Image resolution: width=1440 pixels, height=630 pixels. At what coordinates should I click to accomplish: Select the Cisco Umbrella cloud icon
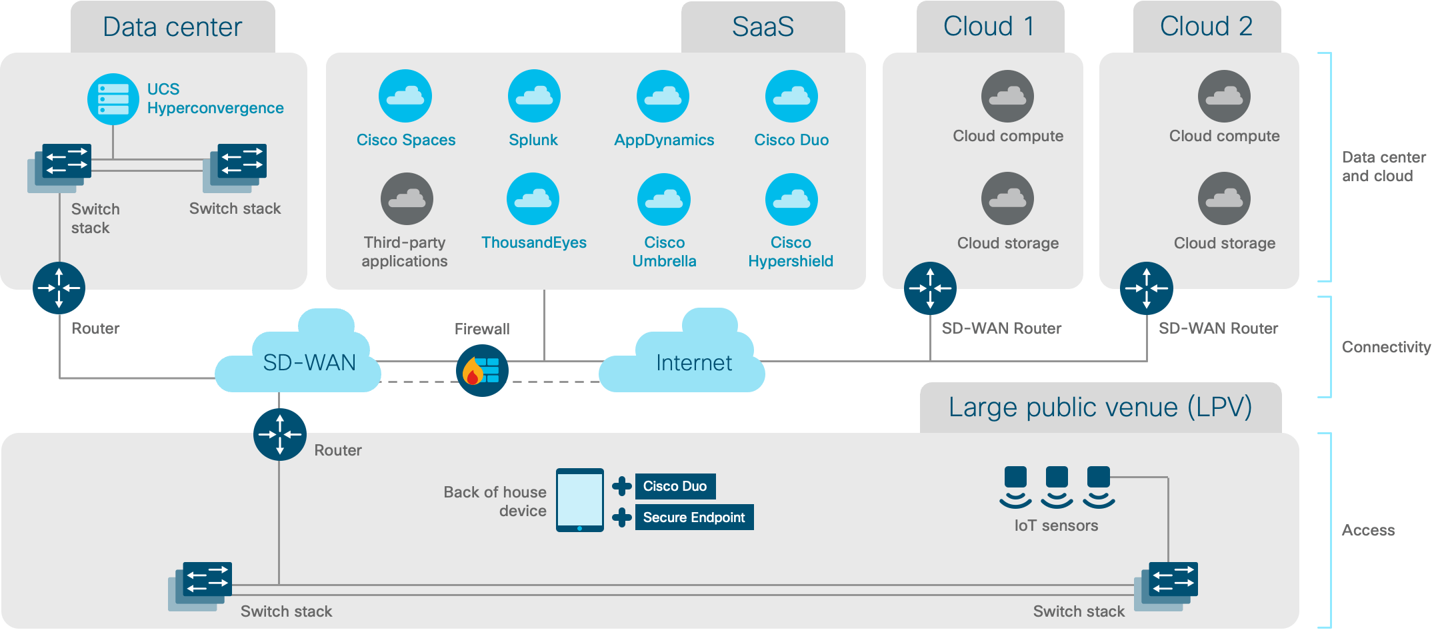(664, 199)
